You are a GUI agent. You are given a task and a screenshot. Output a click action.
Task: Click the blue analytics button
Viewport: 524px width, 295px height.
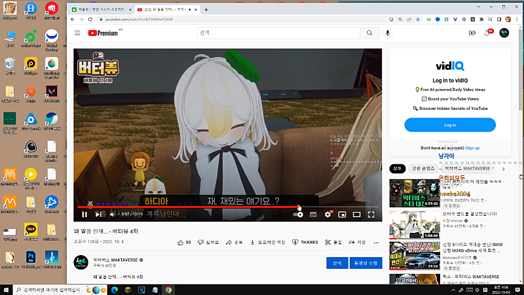pyautogui.click(x=337, y=263)
